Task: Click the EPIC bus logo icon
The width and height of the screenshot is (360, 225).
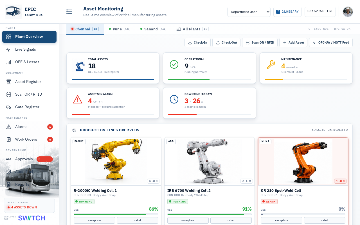Action: pyautogui.click(x=13, y=12)
